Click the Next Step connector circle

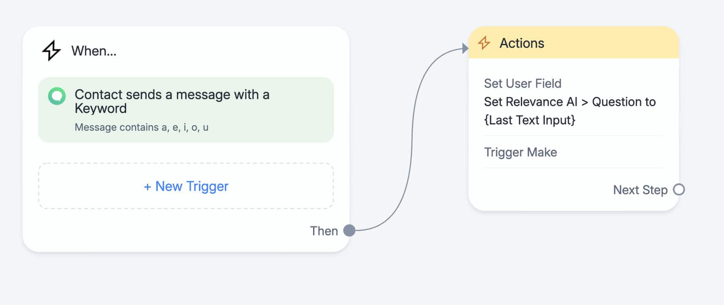679,189
